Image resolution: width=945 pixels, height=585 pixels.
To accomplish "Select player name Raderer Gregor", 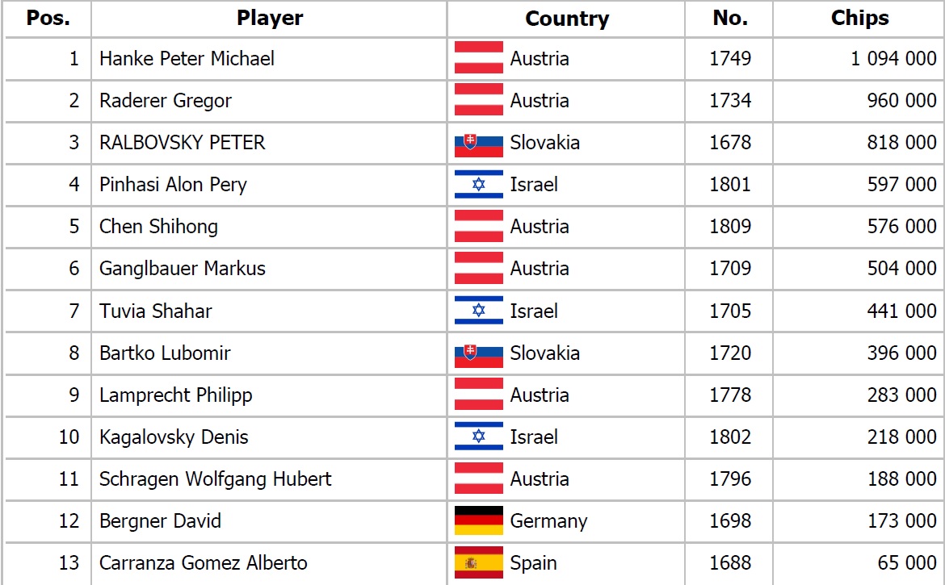I will (165, 101).
